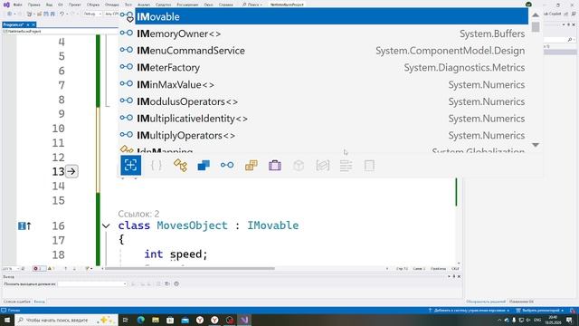Image resolution: width=579 pixels, height=326 pixels.
Task: Open the Debug configuration dropdown
Action: (x=92, y=14)
